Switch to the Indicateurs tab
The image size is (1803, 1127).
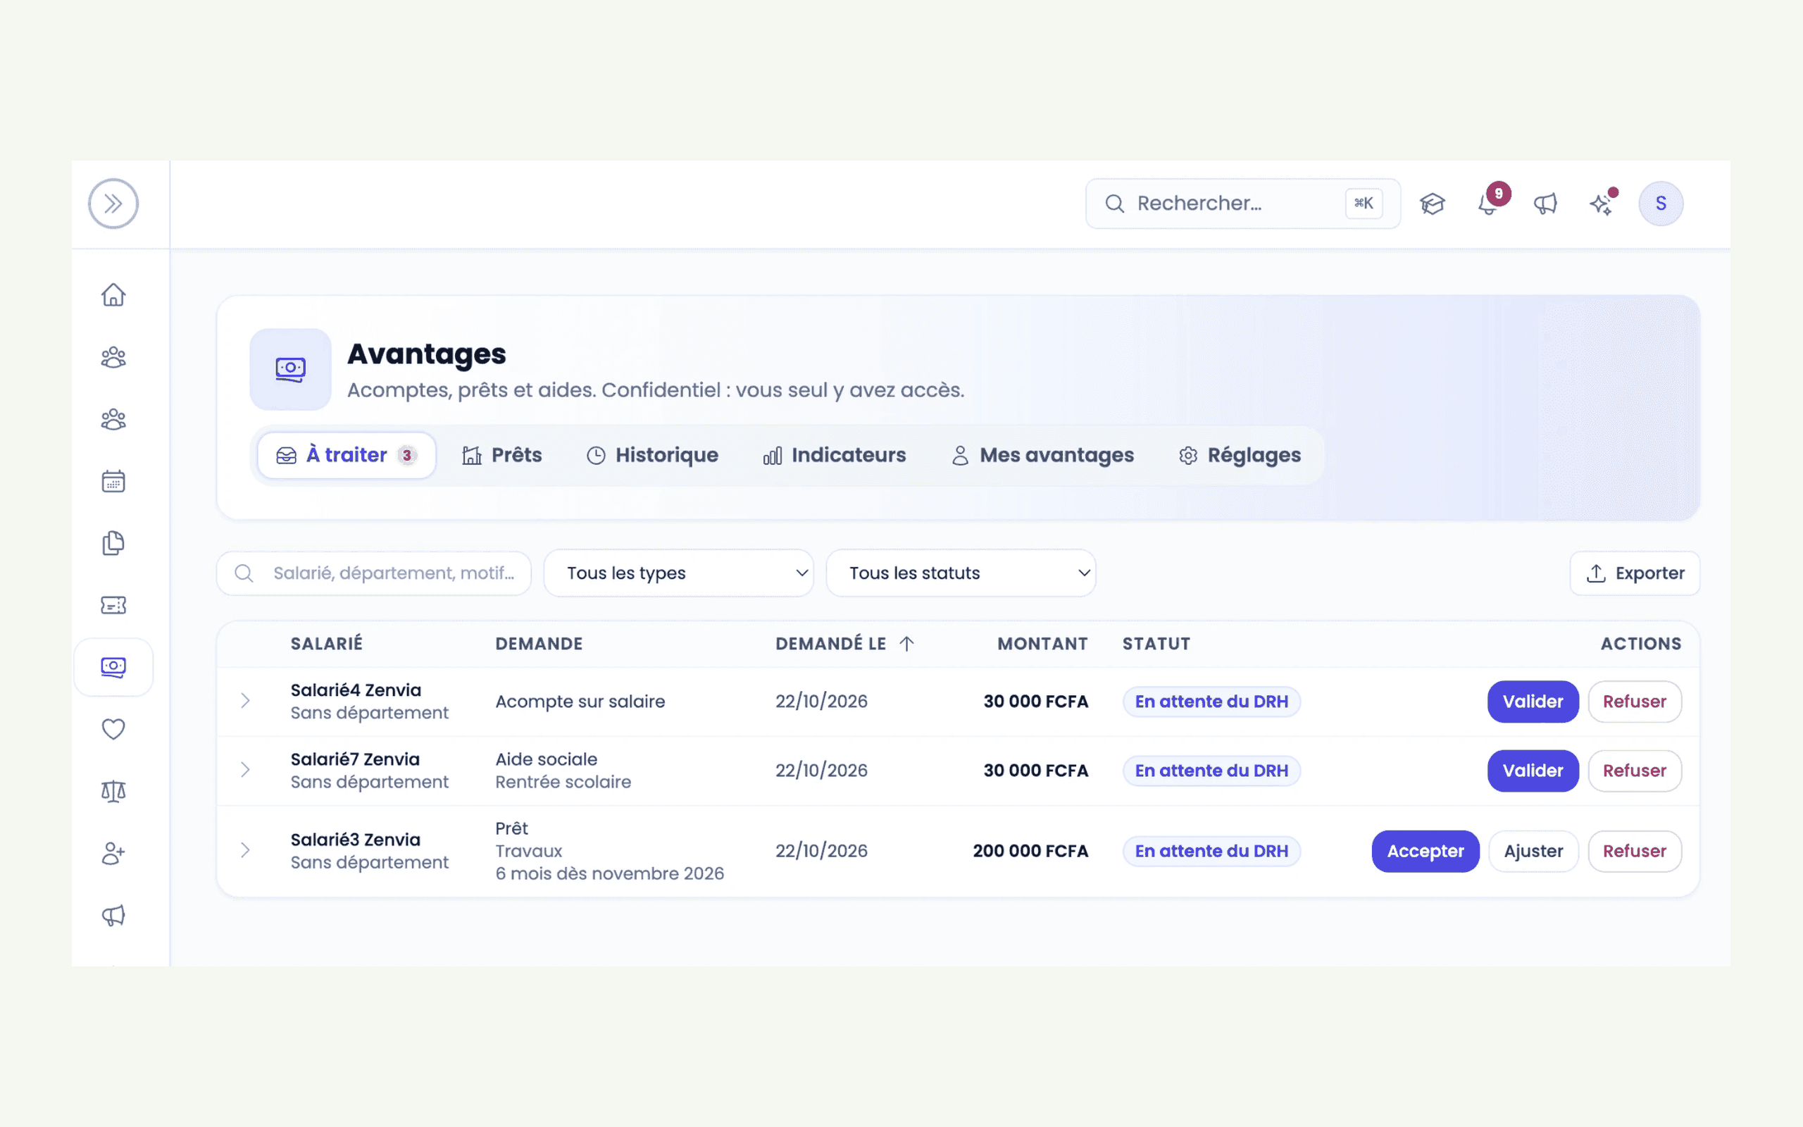pyautogui.click(x=835, y=456)
